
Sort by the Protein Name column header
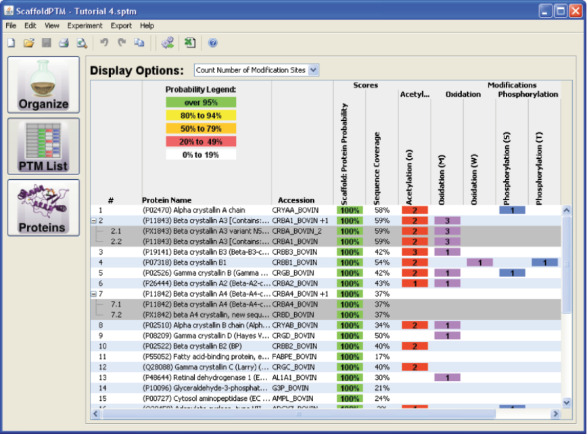tap(166, 200)
